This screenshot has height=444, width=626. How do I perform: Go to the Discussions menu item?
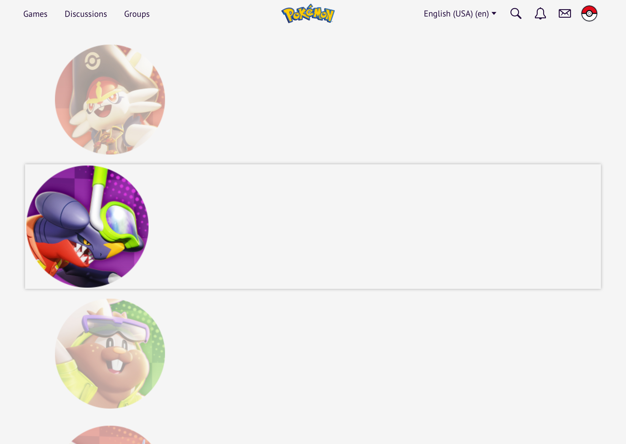(86, 14)
